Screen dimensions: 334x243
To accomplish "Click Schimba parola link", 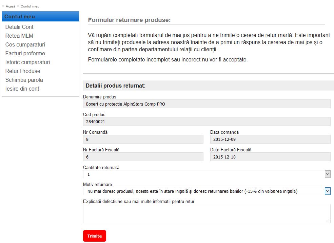I will pos(24,80).
